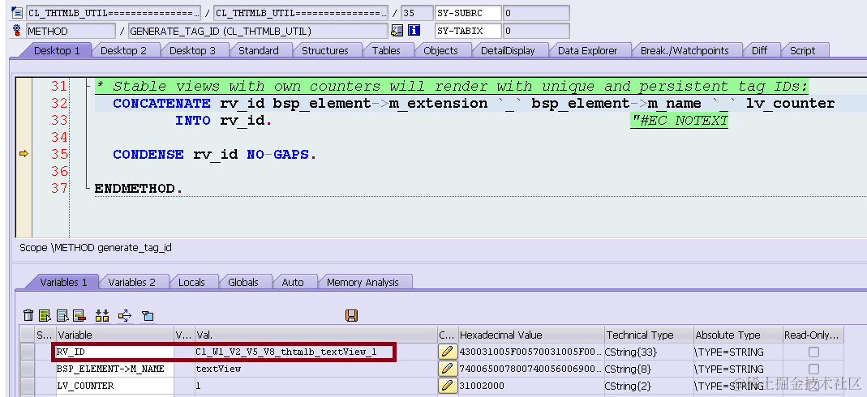Image resolution: width=867 pixels, height=397 pixels.
Task: Open the Objects tab
Action: (x=440, y=50)
